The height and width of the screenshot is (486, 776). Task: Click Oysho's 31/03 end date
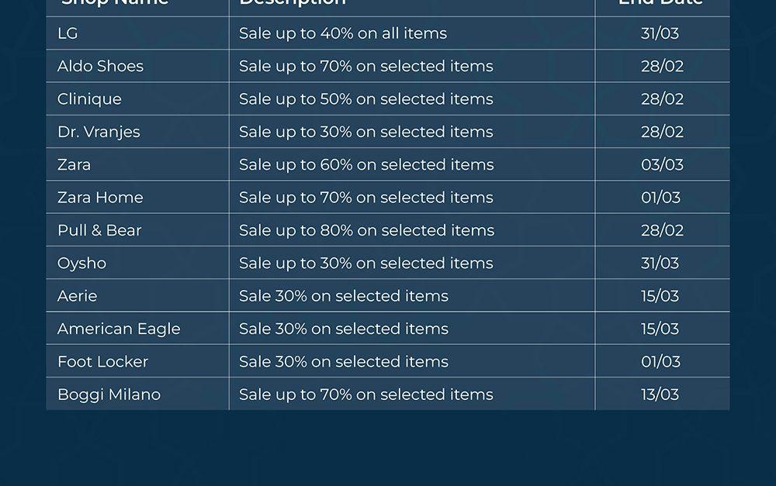660,263
